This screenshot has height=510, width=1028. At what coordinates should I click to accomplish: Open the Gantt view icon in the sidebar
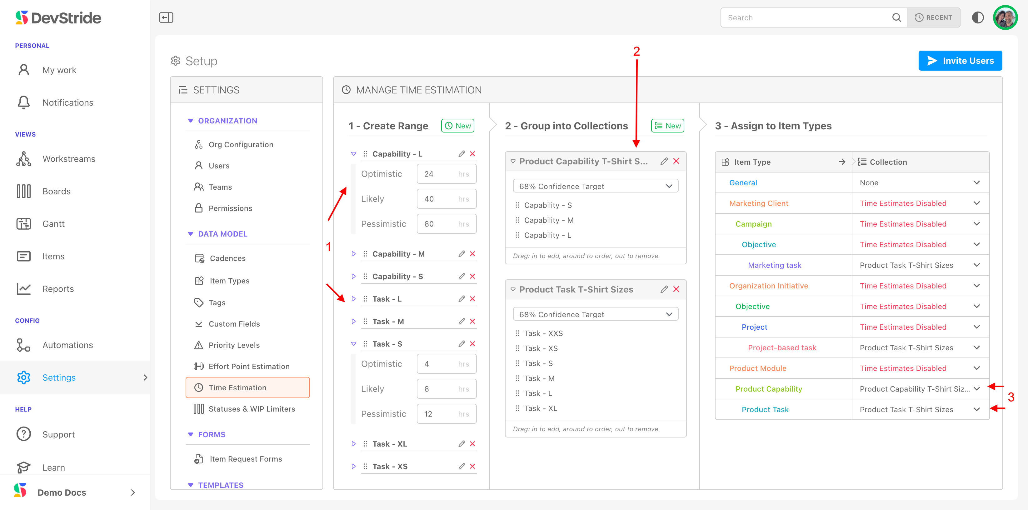(23, 224)
